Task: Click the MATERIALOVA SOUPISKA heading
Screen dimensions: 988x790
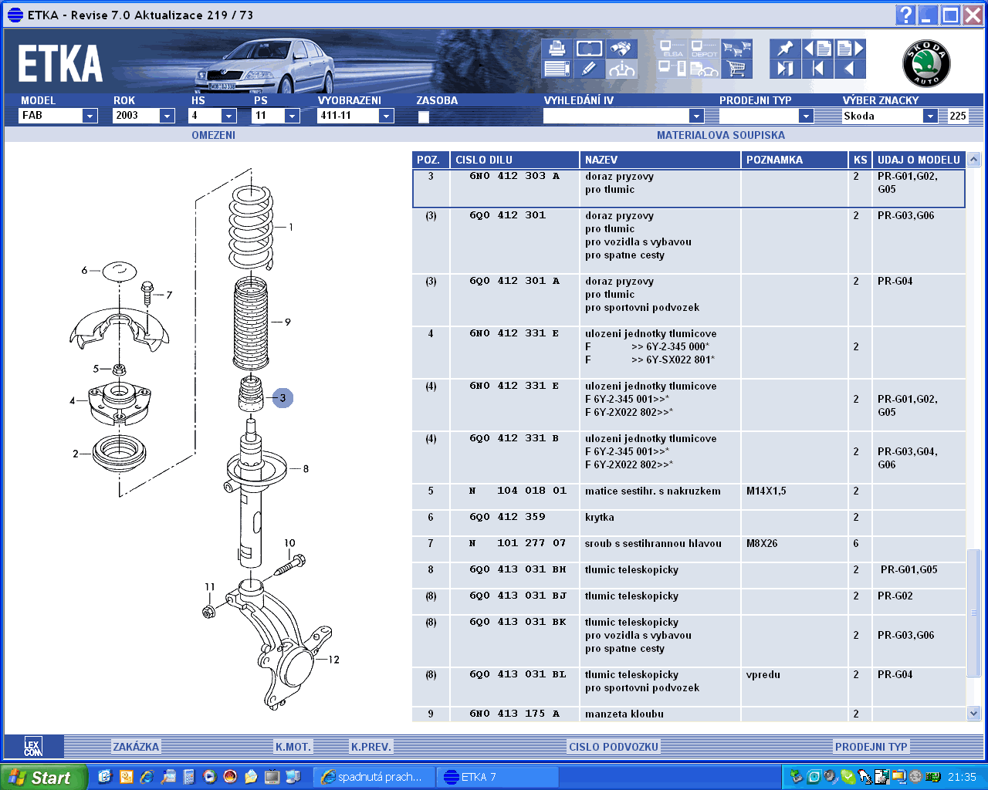Action: click(x=721, y=135)
